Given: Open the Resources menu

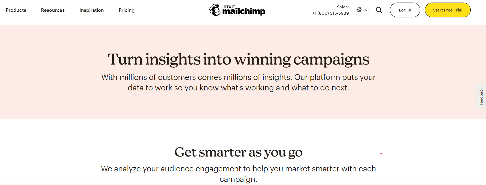Looking at the screenshot, I should tap(53, 10).
